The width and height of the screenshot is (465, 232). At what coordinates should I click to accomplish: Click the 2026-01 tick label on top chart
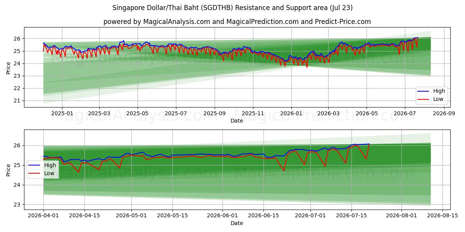(x=291, y=114)
